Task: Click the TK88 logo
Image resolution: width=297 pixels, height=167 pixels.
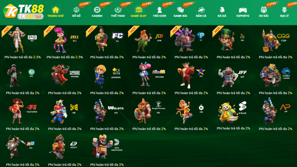Action: (x=23, y=12)
